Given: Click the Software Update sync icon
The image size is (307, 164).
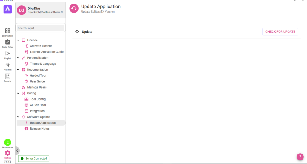Looking at the screenshot, I should (24, 117).
